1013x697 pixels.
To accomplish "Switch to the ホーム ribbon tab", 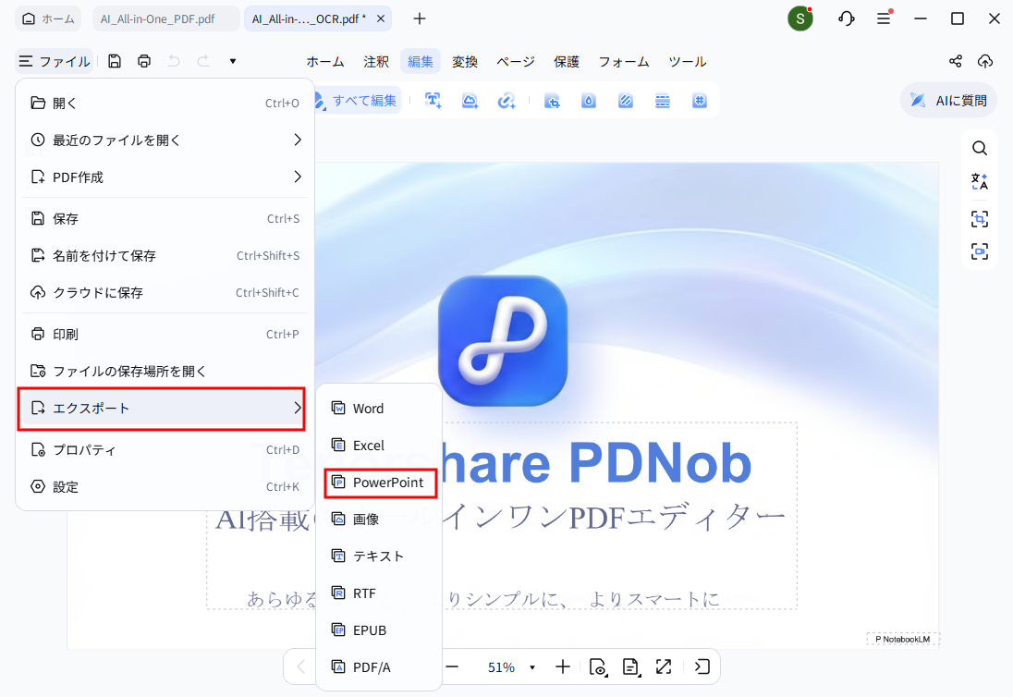I will pyautogui.click(x=325, y=61).
